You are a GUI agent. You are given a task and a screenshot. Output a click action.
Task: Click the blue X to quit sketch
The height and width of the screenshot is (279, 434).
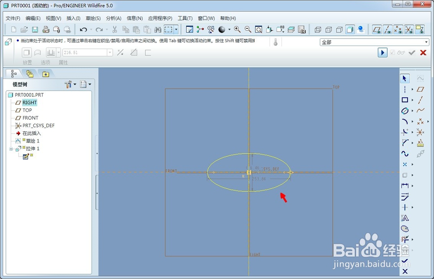(404, 271)
